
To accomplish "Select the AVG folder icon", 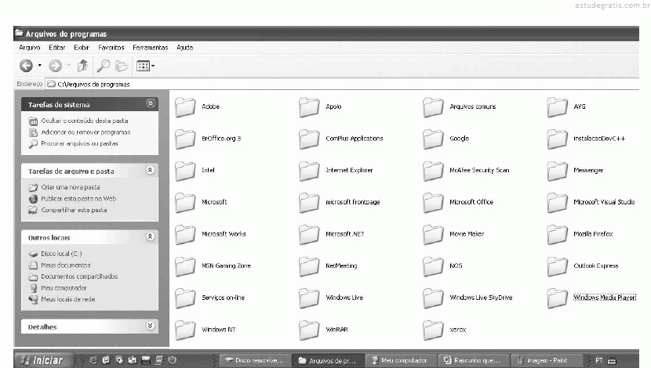I will [x=557, y=107].
